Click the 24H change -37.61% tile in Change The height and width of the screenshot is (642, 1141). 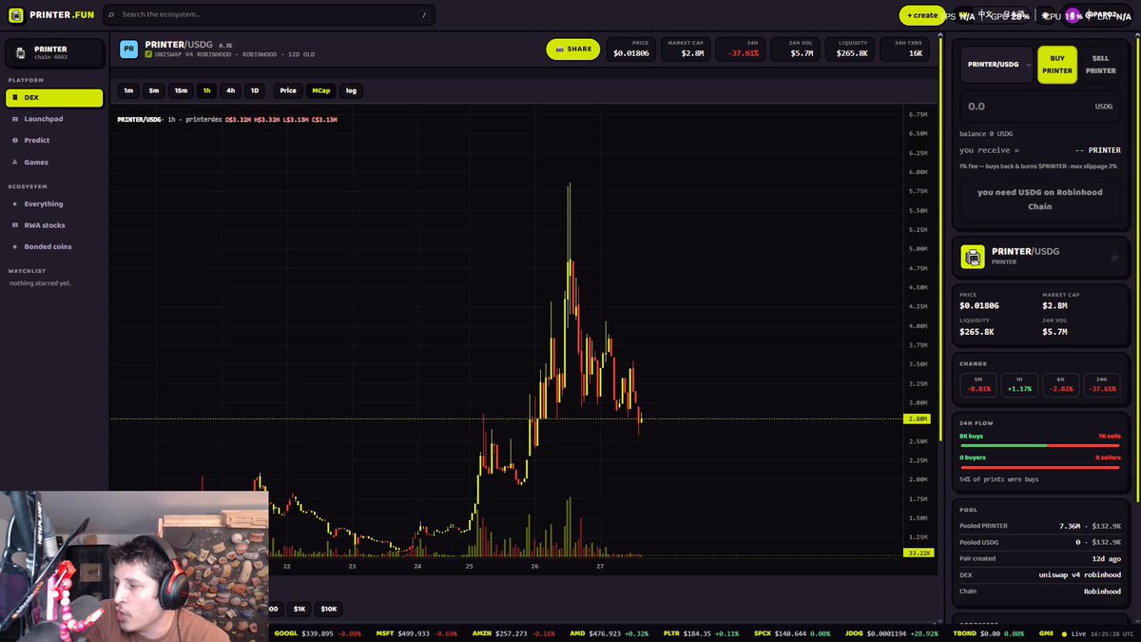(x=1102, y=384)
